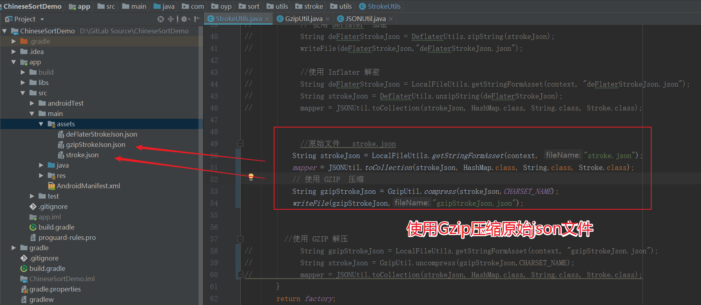
Task: Toggle the code fold marker at line 60
Action: (x=240, y=274)
